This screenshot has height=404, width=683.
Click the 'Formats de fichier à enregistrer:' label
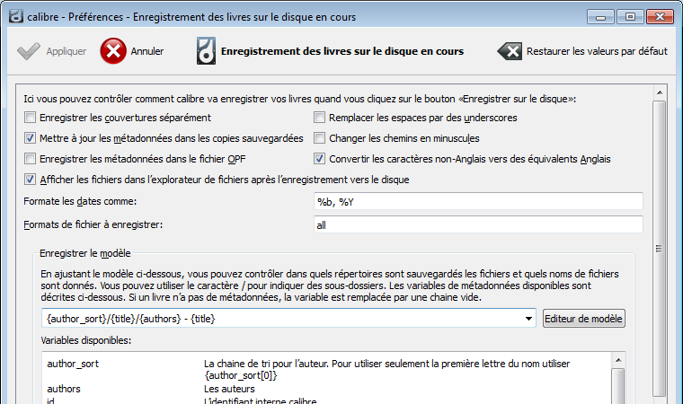[x=93, y=224]
